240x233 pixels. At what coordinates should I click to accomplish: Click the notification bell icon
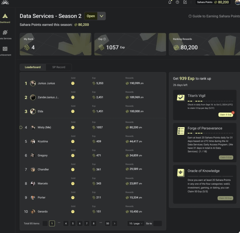pos(170,2)
